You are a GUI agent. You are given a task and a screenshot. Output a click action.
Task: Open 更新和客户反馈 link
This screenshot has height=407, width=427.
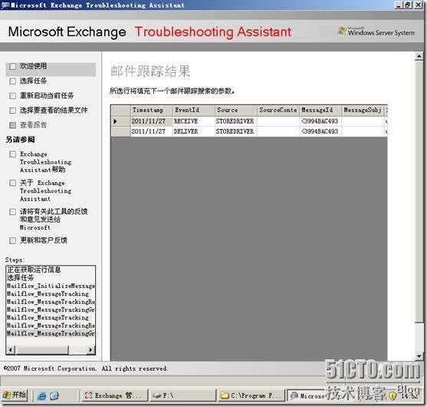tap(43, 240)
